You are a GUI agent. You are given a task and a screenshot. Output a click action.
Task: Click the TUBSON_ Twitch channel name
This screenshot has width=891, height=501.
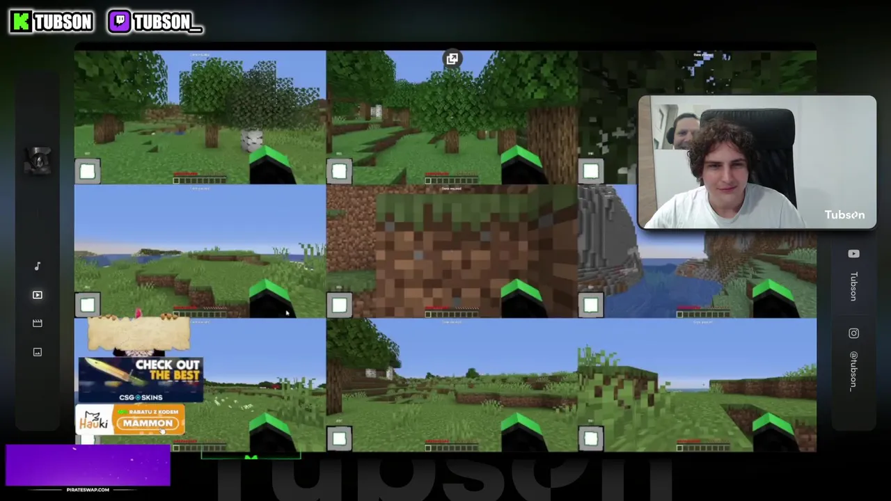tap(167, 22)
